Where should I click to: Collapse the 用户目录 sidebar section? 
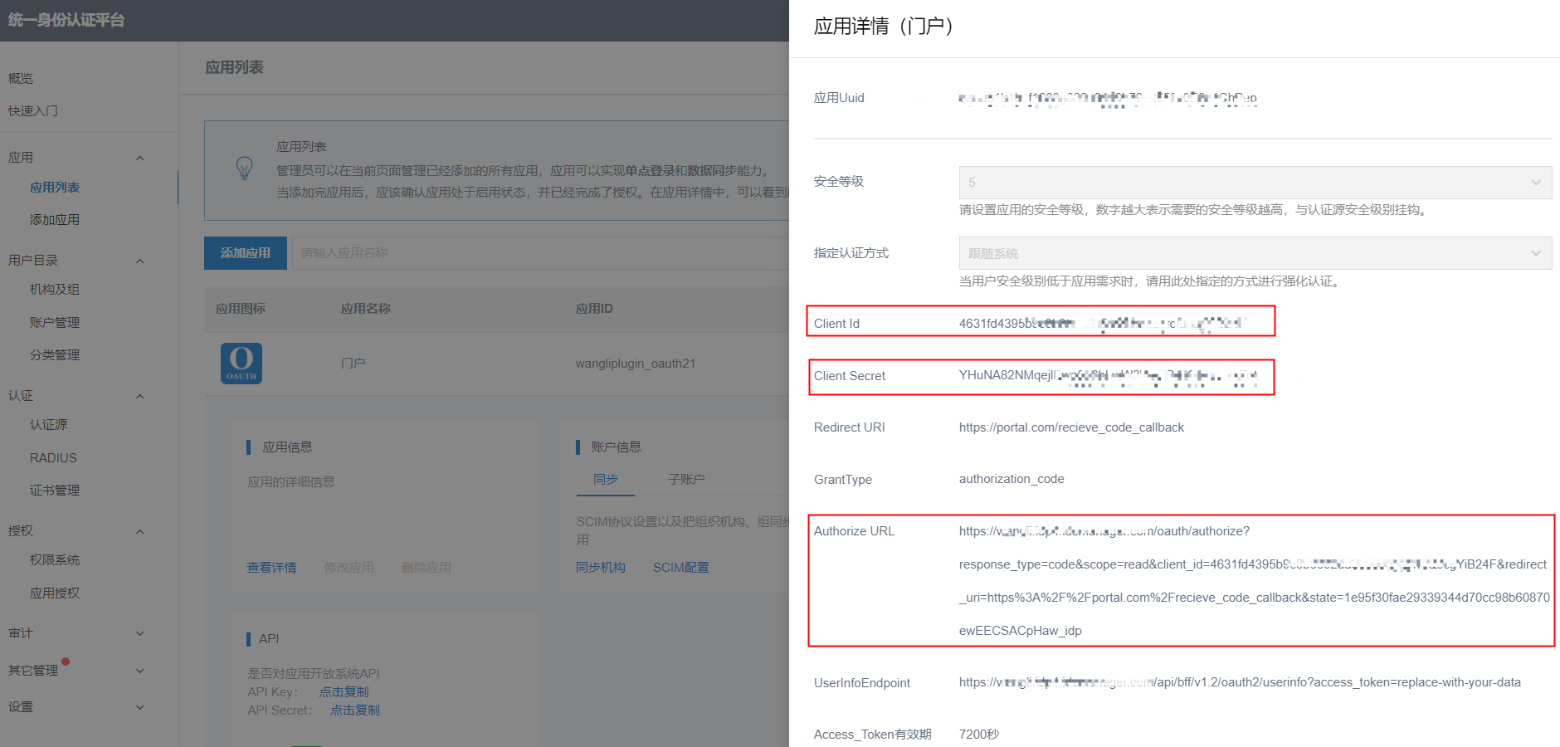tap(139, 261)
